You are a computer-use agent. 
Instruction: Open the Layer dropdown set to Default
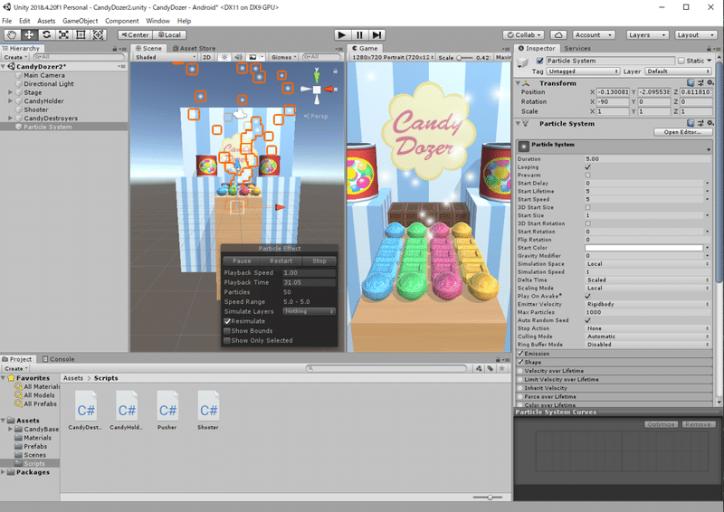(x=678, y=71)
